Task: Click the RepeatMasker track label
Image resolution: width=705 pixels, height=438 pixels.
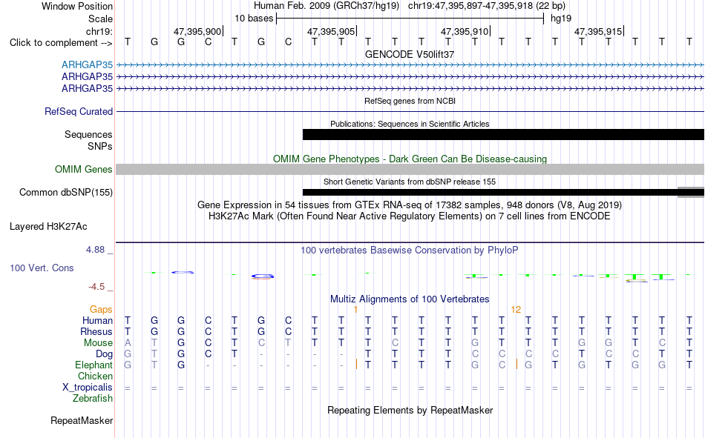Action: tap(82, 420)
